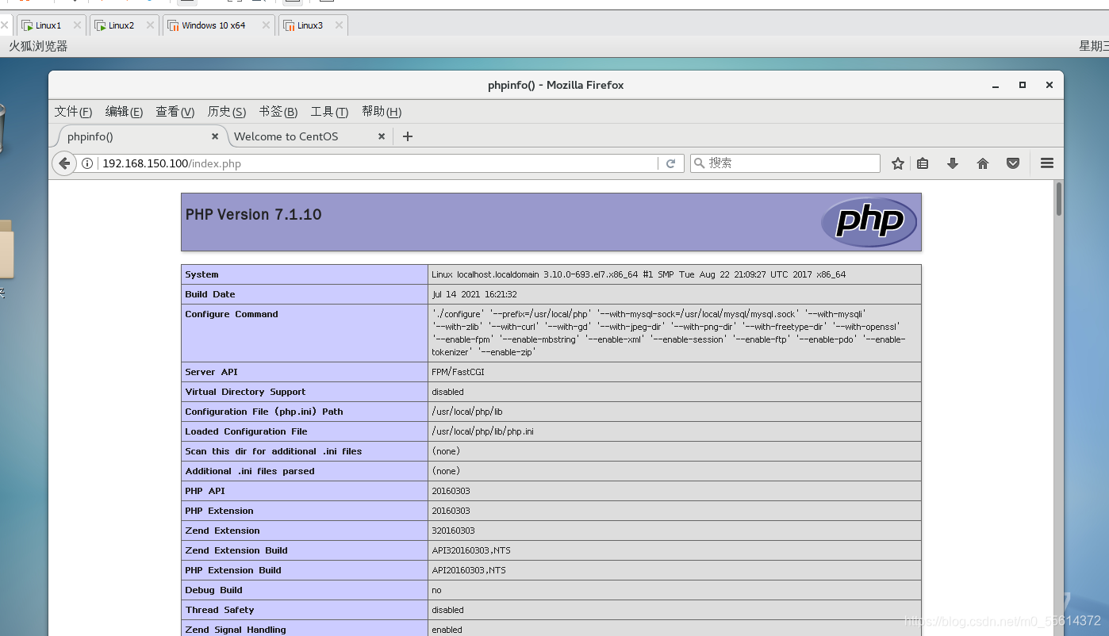1109x636 pixels.
Task: Close the Welcome to CentOS tab
Action: tap(382, 136)
